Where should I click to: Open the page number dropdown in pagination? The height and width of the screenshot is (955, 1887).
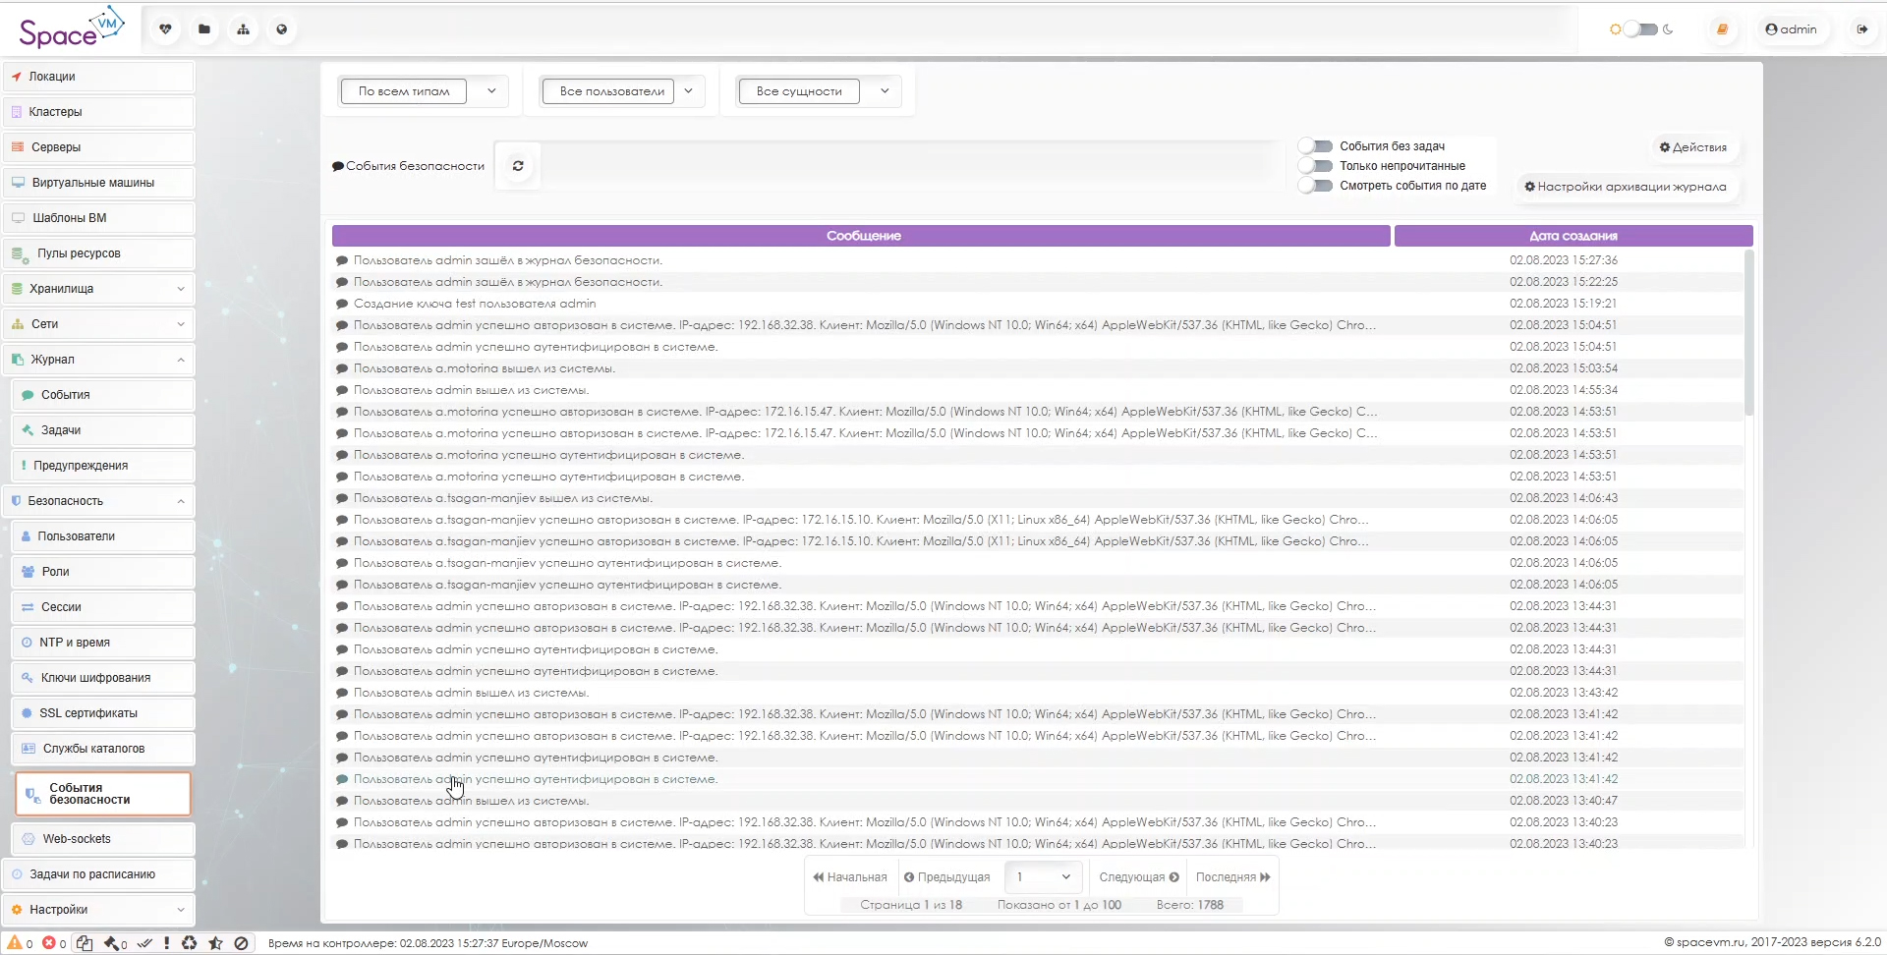[x=1044, y=877]
